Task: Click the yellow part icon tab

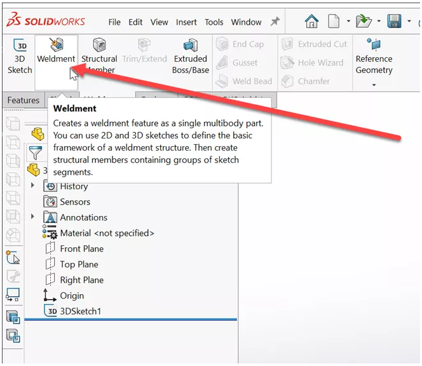Action: [x=37, y=133]
